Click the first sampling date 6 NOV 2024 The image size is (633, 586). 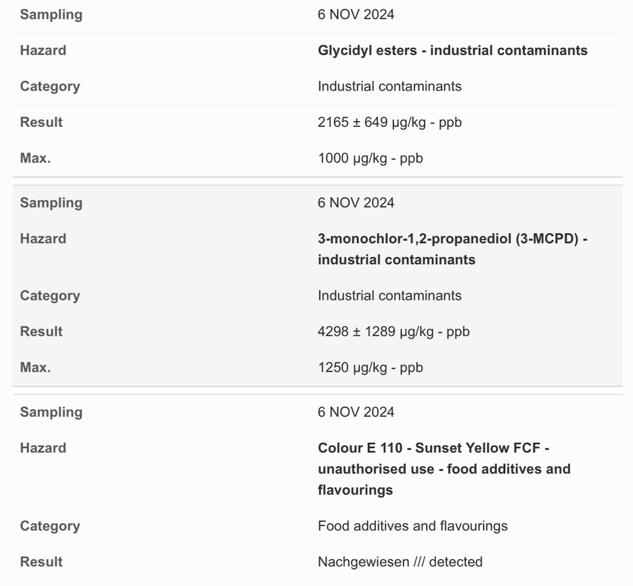pyautogui.click(x=355, y=15)
